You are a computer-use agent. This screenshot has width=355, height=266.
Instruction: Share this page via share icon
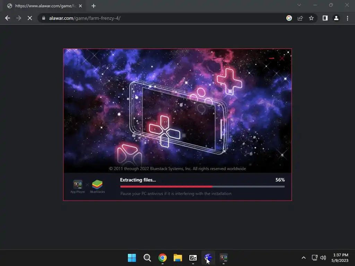pyautogui.click(x=300, y=18)
